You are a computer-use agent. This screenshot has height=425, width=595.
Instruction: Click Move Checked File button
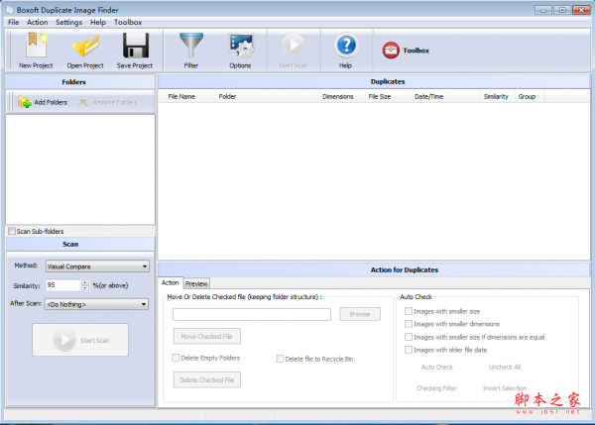click(x=207, y=336)
